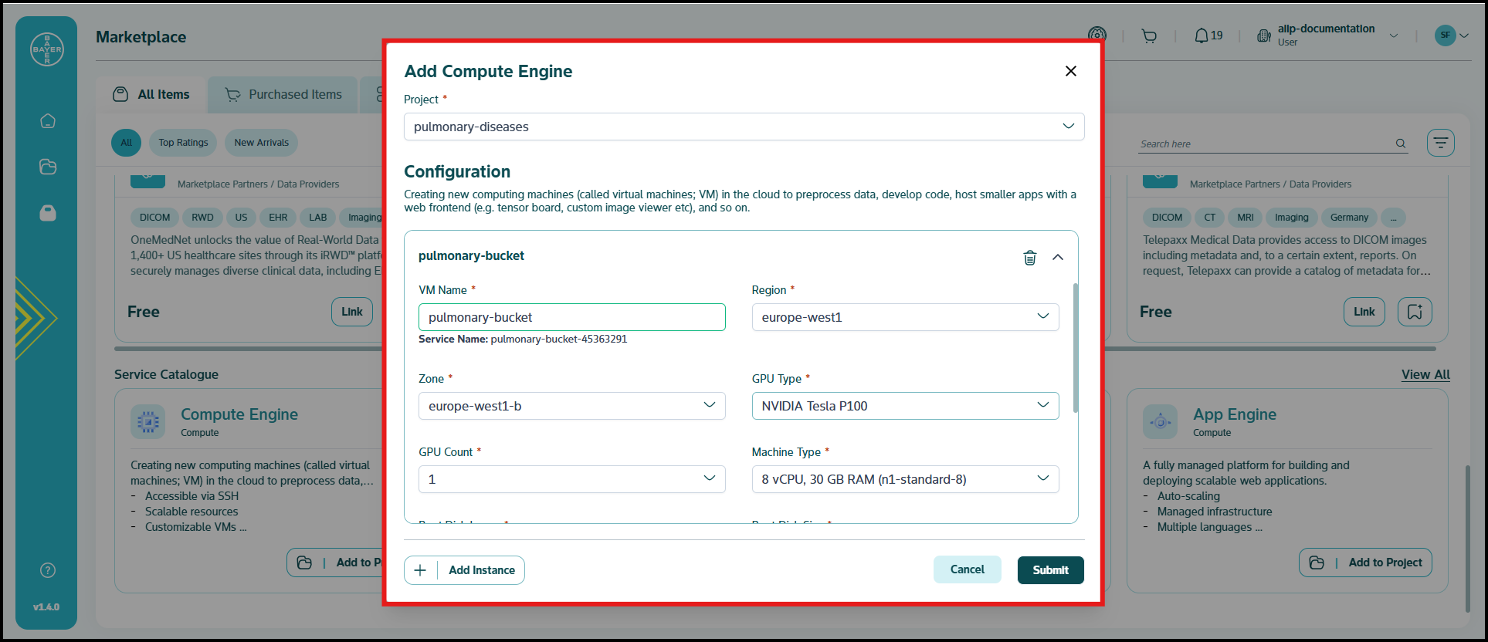The width and height of the screenshot is (1488, 642).
Task: Close the Add Compute Engine dialog
Action: [1070, 71]
